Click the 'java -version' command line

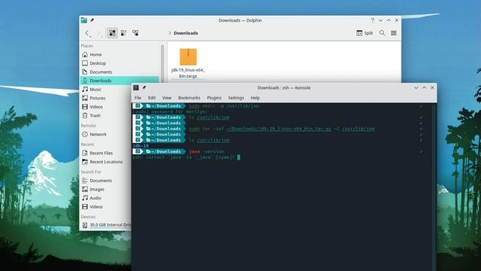(x=207, y=151)
